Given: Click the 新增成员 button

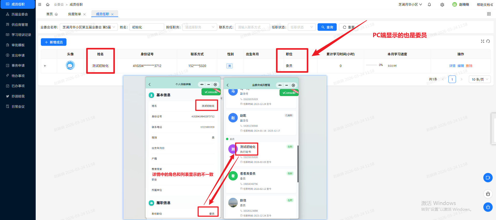Looking at the screenshot, I should 54,42.
